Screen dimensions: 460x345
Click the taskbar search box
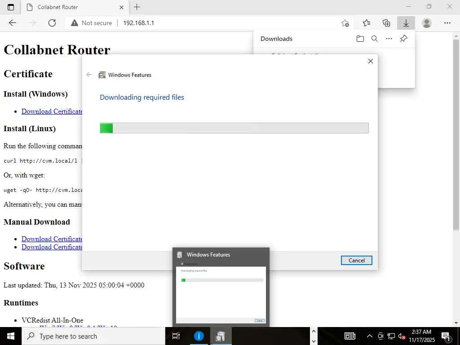click(93, 336)
